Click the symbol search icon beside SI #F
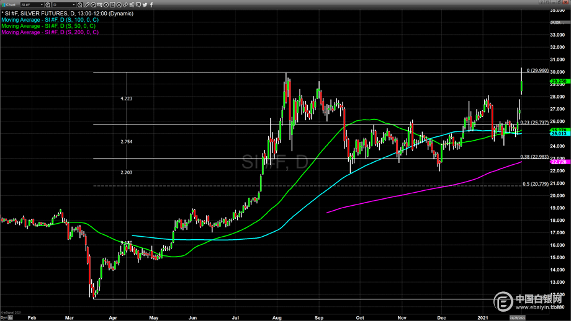571x321 pixels. [x=47, y=5]
